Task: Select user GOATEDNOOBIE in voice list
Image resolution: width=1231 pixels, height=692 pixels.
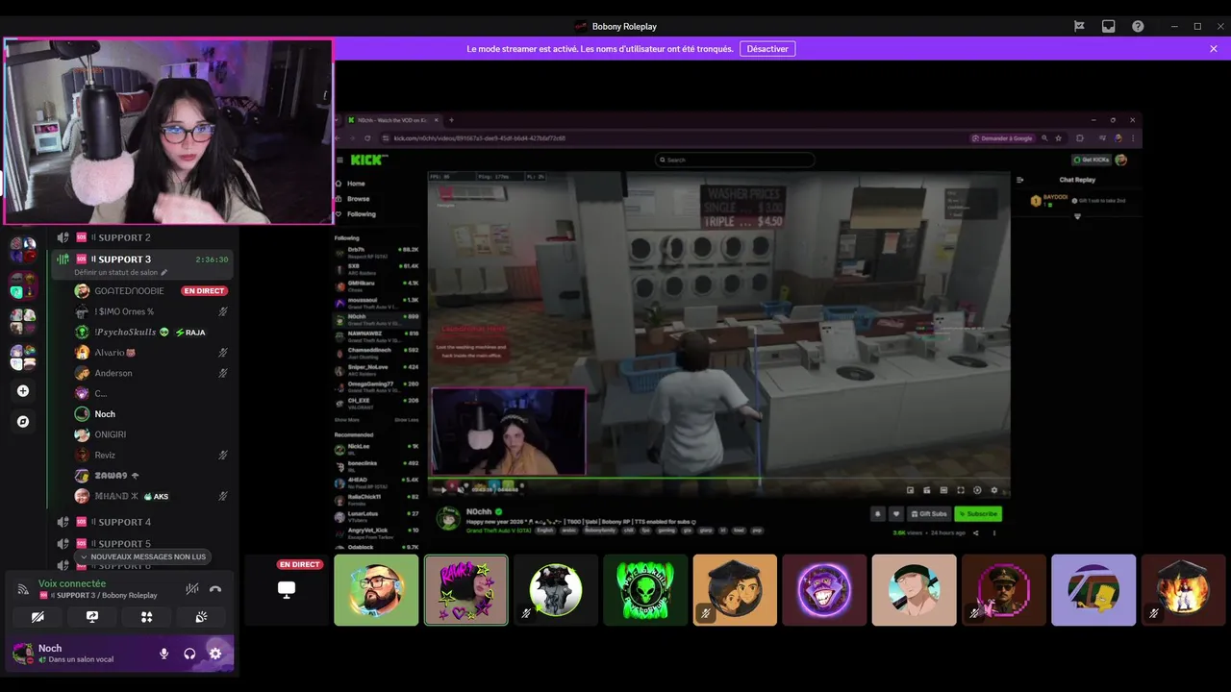Action: click(x=129, y=290)
